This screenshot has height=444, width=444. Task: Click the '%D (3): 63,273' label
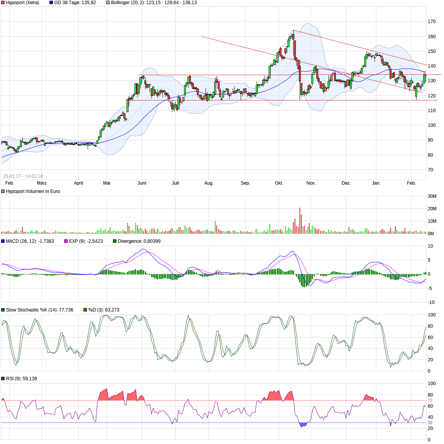[x=104, y=310]
